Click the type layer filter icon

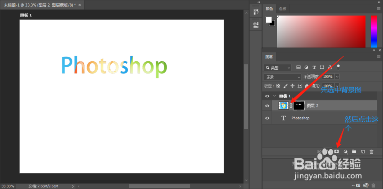tap(314, 67)
